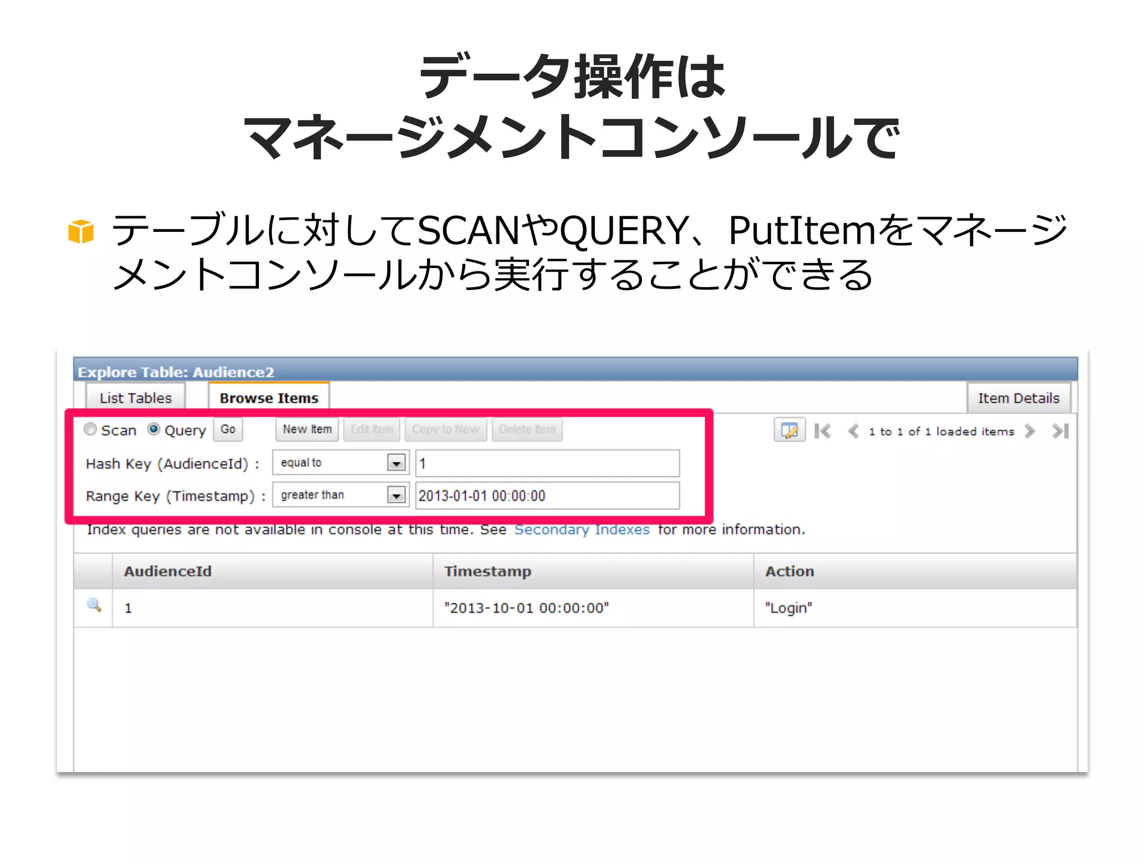This screenshot has width=1145, height=858.
Task: Select the "2013-10-01 00:00:00" timestamp cell
Action: point(593,608)
